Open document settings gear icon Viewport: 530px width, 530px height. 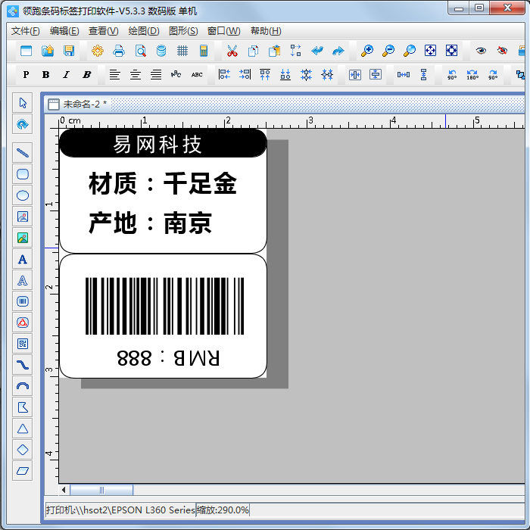coord(98,51)
